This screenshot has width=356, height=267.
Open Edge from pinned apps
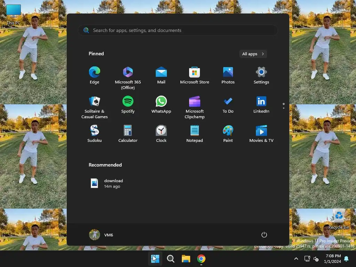95,75
